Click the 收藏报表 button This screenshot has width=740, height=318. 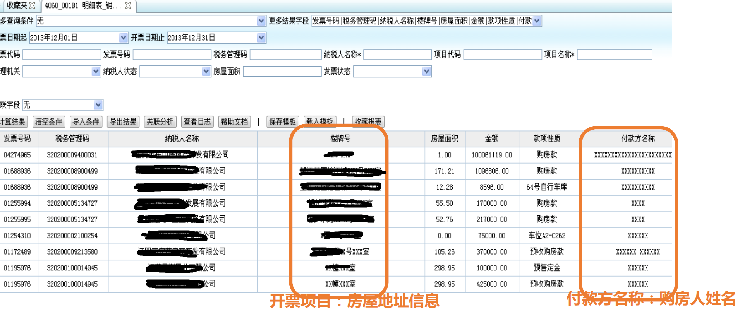click(x=368, y=122)
